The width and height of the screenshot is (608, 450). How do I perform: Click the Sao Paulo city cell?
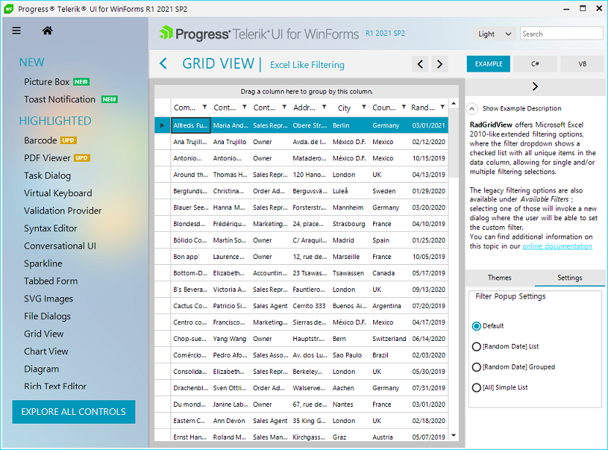pos(350,356)
